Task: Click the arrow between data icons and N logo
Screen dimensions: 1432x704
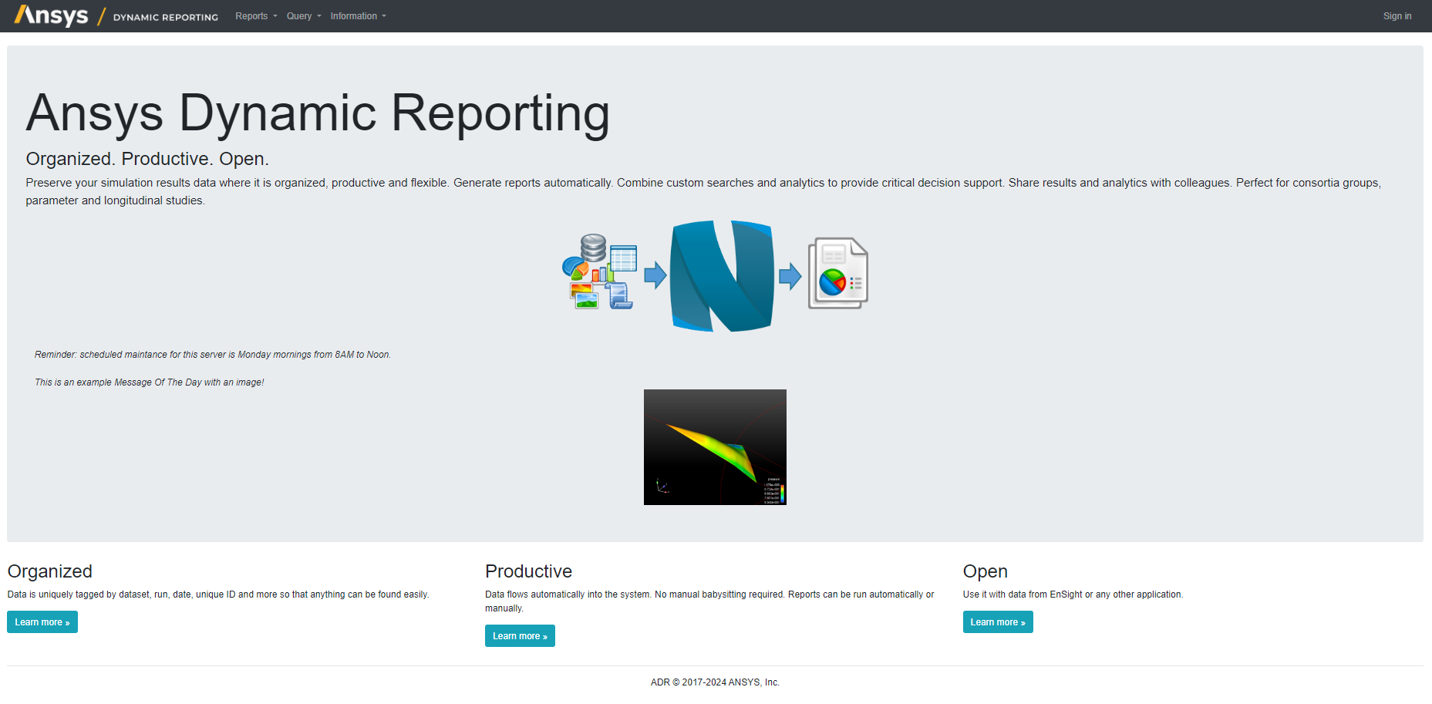Action: click(x=655, y=275)
